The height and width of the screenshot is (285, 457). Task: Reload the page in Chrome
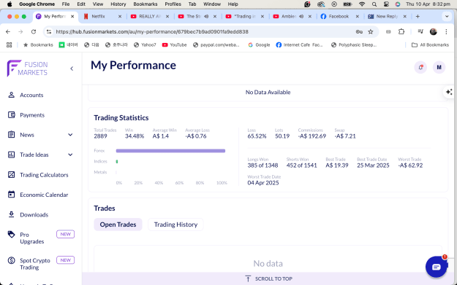(34, 31)
